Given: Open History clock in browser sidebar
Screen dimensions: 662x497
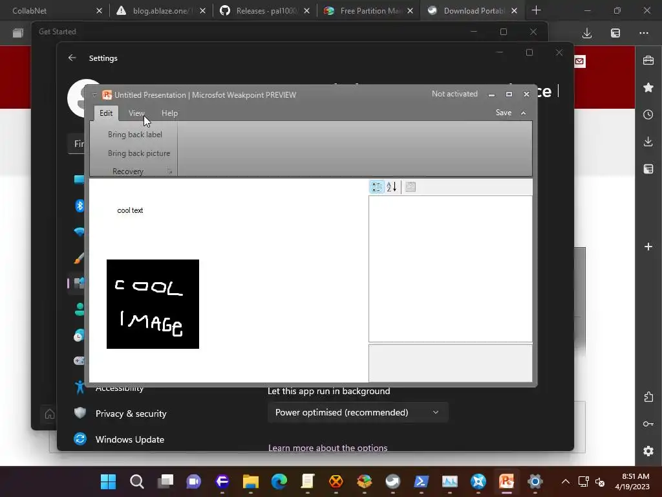Looking at the screenshot, I should 648,115.
